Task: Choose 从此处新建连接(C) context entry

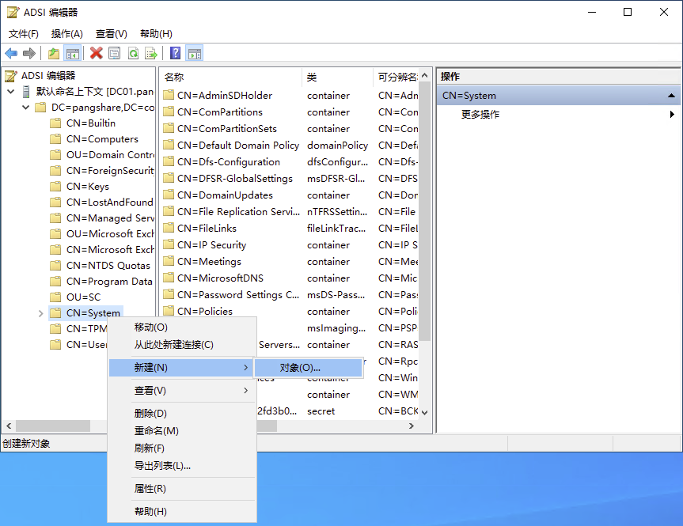Action: [x=182, y=345]
